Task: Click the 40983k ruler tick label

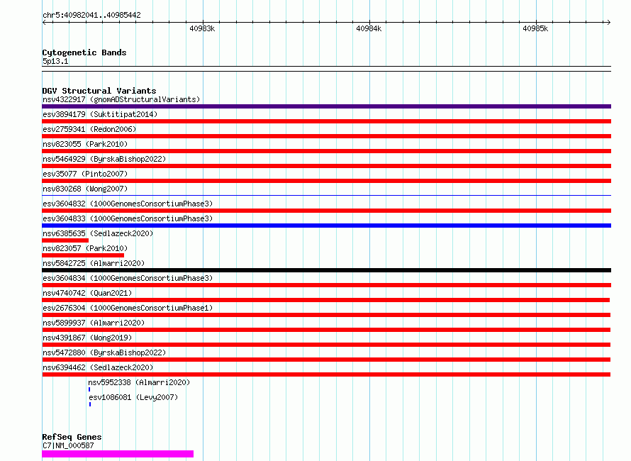Action: coord(202,28)
